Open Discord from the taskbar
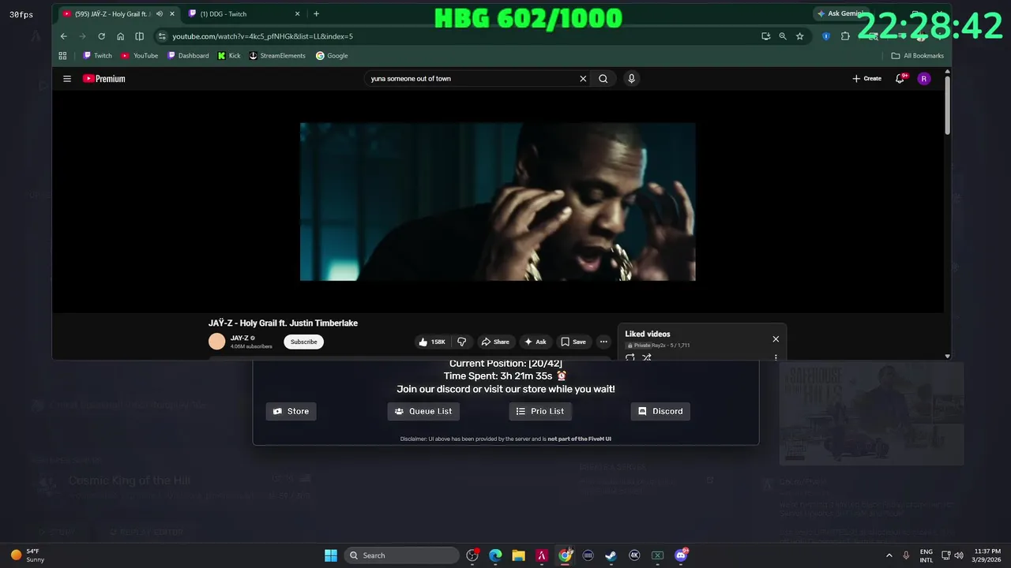This screenshot has width=1011, height=568. tap(681, 555)
